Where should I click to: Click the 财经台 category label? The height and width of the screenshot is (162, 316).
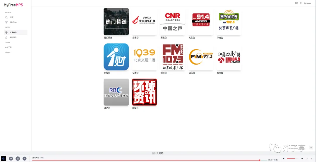coord(107,73)
